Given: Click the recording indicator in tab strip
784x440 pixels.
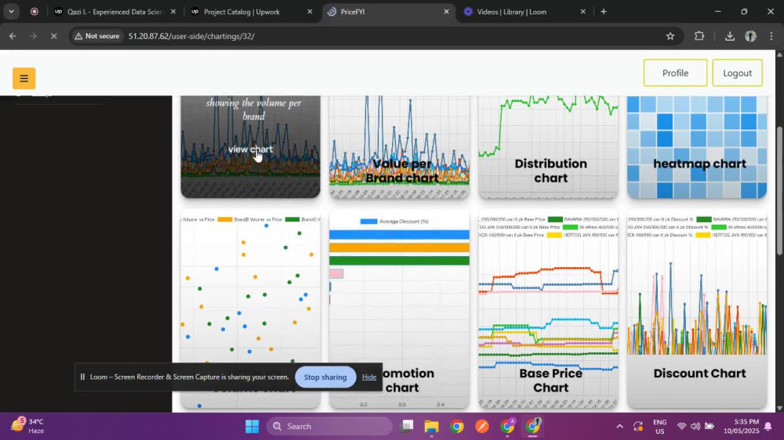Looking at the screenshot, I should point(34,12).
